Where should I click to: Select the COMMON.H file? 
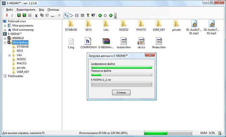click(x=88, y=43)
